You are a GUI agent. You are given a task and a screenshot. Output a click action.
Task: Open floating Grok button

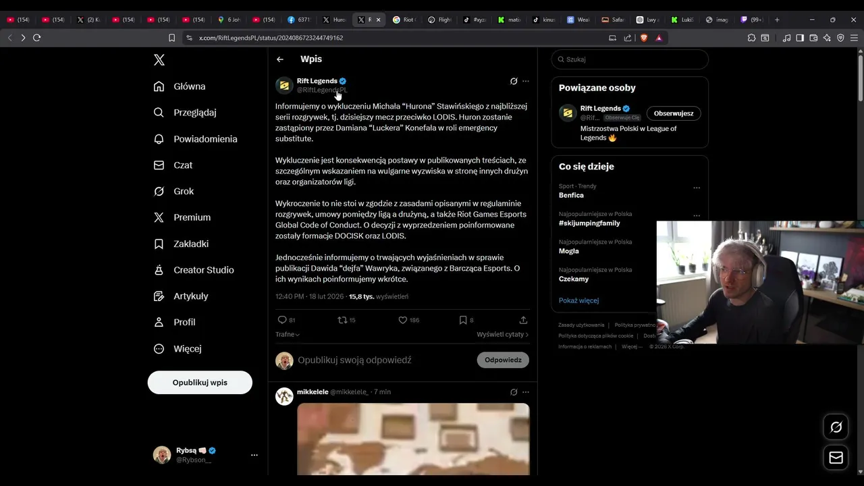(x=836, y=427)
